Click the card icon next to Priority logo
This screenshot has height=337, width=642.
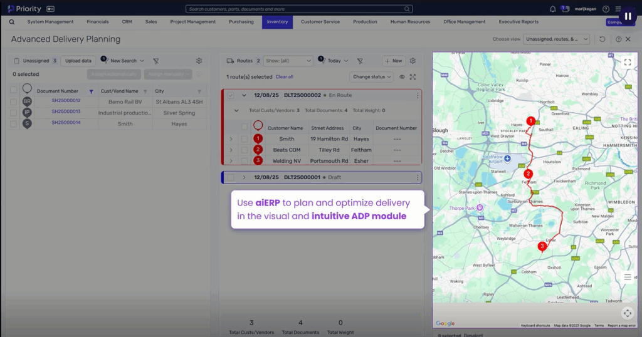tap(50, 9)
